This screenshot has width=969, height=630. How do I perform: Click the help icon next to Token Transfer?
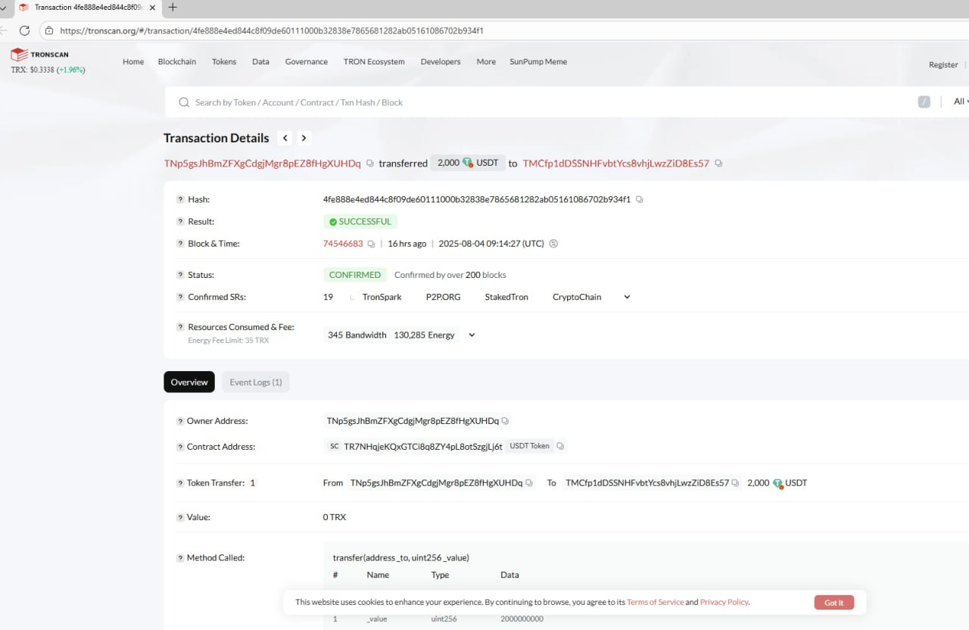click(x=180, y=483)
